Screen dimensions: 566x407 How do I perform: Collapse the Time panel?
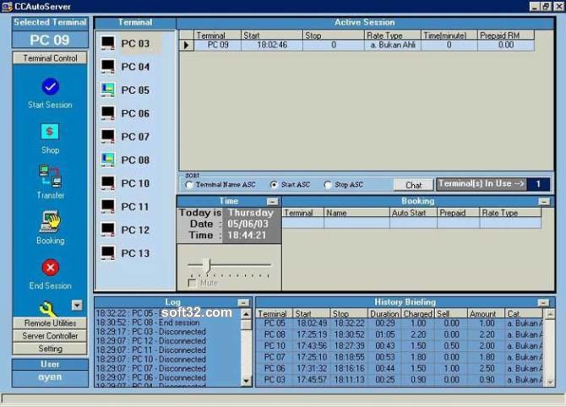273,201
